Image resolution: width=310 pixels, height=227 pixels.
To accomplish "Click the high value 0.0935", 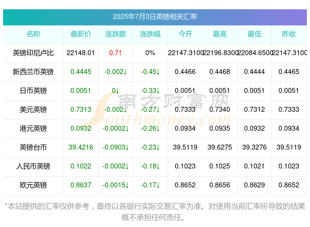I will (x=220, y=129).
